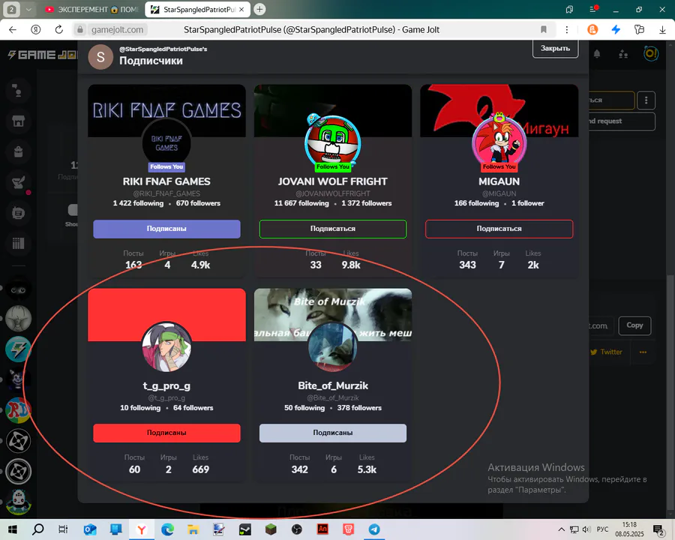Screen dimensions: 675x540
Task: Show hidden system tray icons
Action: (561, 529)
